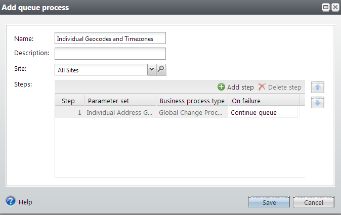Open the On failure Continue queue cell
The image size is (341, 215).
click(262, 112)
